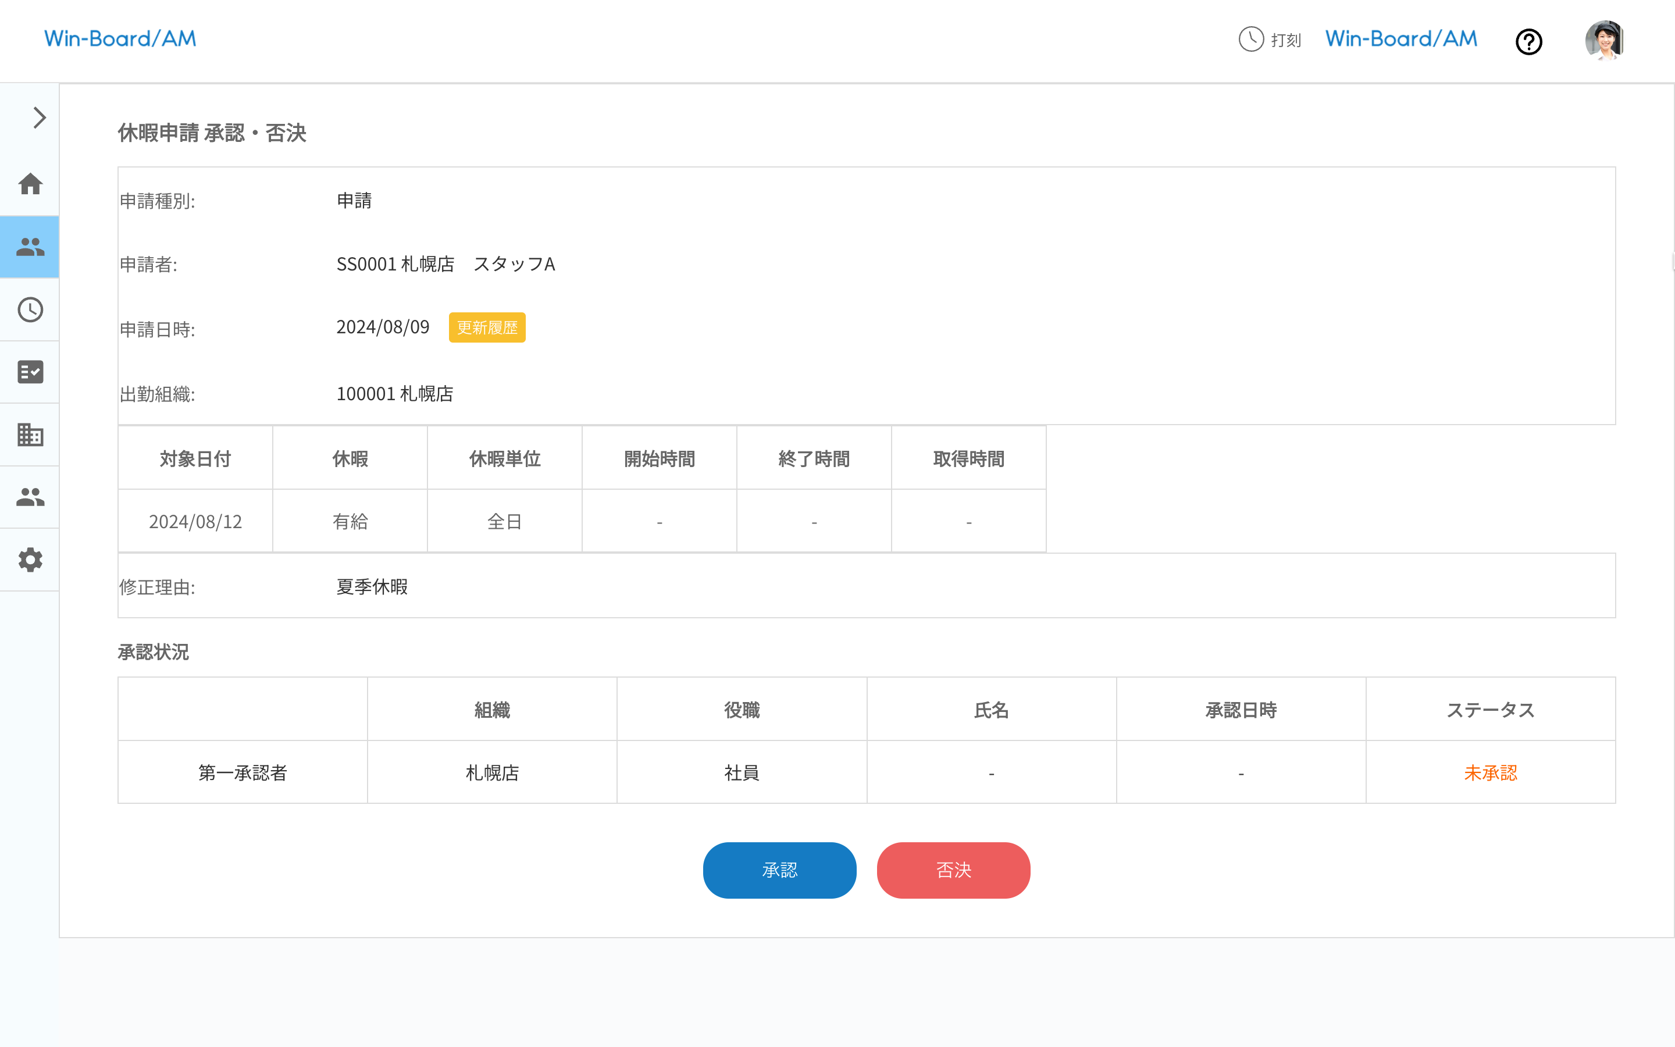Screen dimensions: 1675x1047
Task: Click the Win-Board/AM logo top left
Action: [120, 38]
